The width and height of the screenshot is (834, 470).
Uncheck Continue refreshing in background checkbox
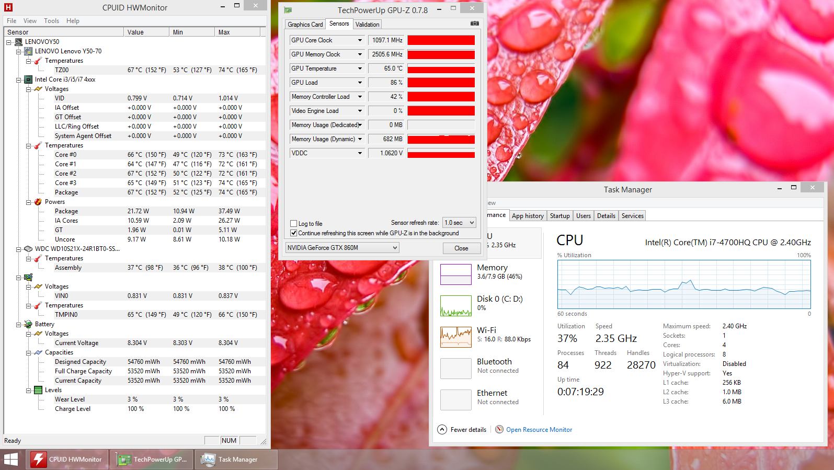pos(294,233)
